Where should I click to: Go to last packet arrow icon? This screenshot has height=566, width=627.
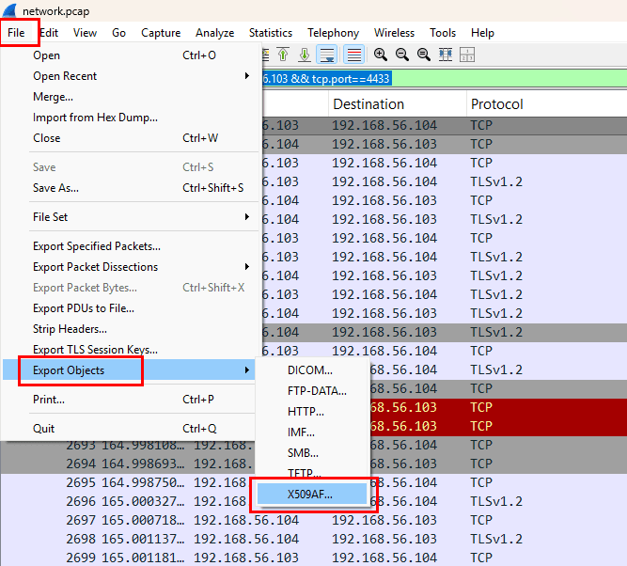[305, 55]
